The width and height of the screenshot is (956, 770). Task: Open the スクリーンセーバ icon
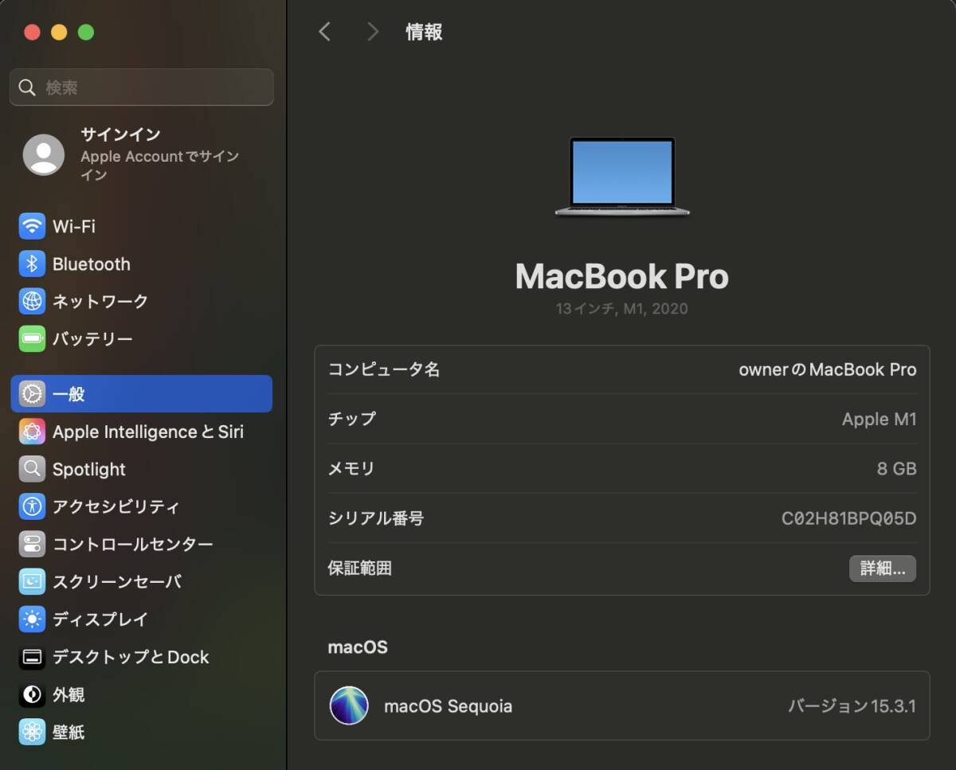point(32,582)
